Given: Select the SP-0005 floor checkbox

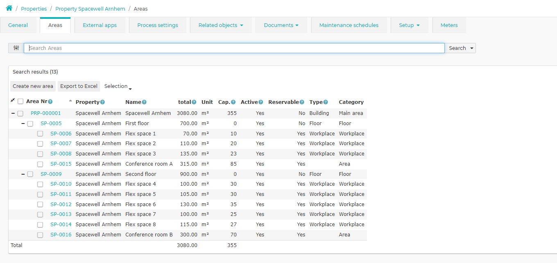Looking at the screenshot, I should coord(30,124).
